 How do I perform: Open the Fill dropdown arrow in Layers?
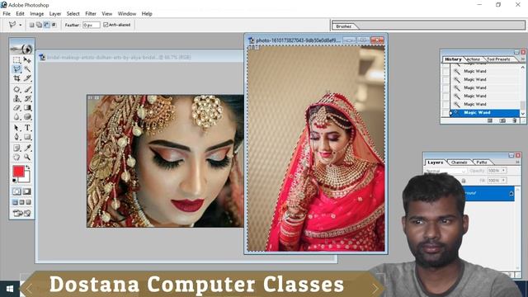pyautogui.click(x=504, y=181)
